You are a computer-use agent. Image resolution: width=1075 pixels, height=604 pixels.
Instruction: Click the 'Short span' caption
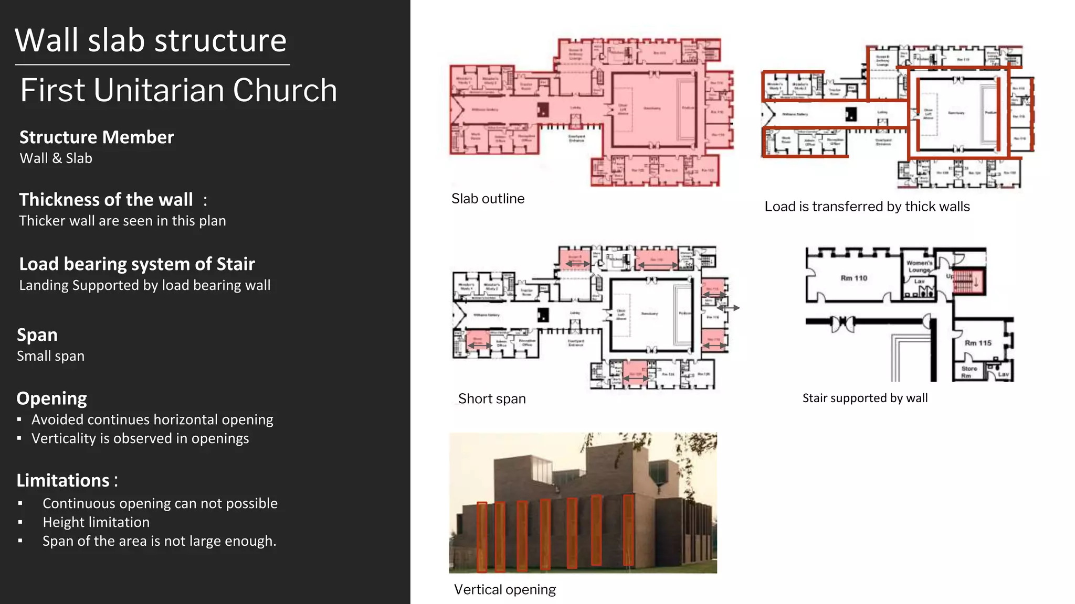(492, 399)
